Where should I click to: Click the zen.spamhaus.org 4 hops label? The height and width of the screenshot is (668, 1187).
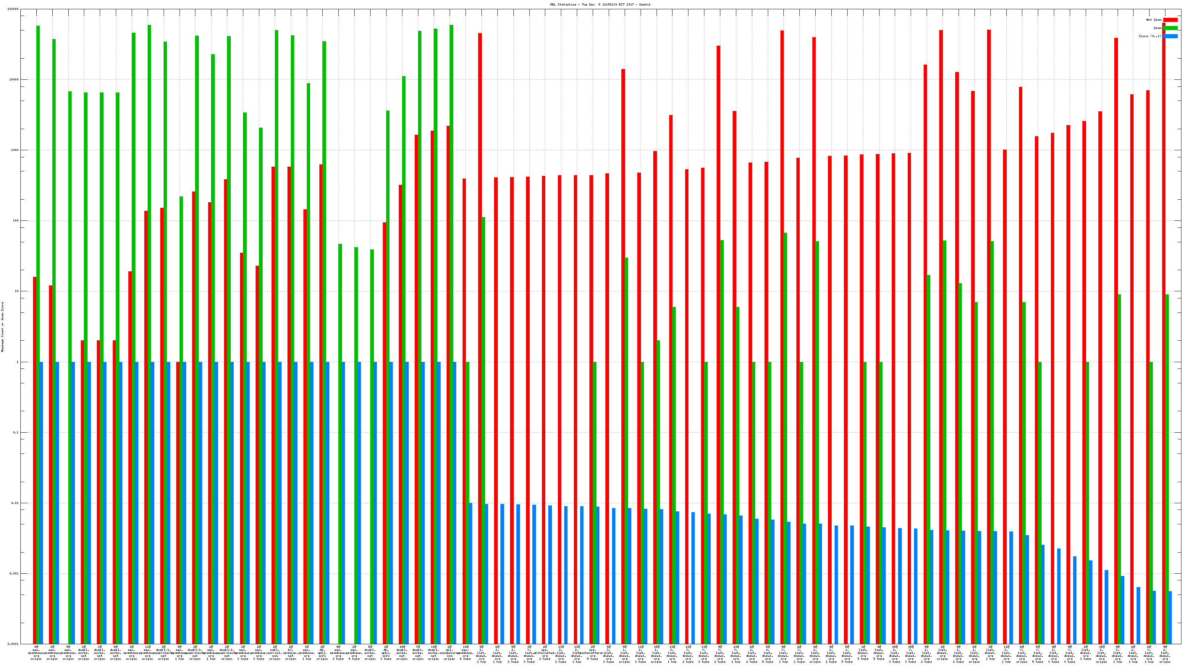tap(354, 653)
